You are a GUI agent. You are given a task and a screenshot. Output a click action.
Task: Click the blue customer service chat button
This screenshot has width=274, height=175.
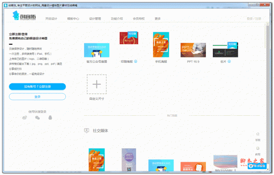257,166
